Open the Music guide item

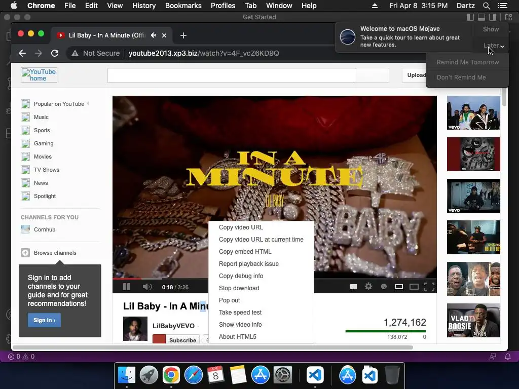click(41, 117)
